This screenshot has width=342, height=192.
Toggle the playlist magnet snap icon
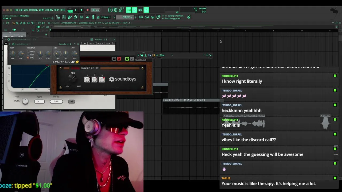tap(7, 23)
